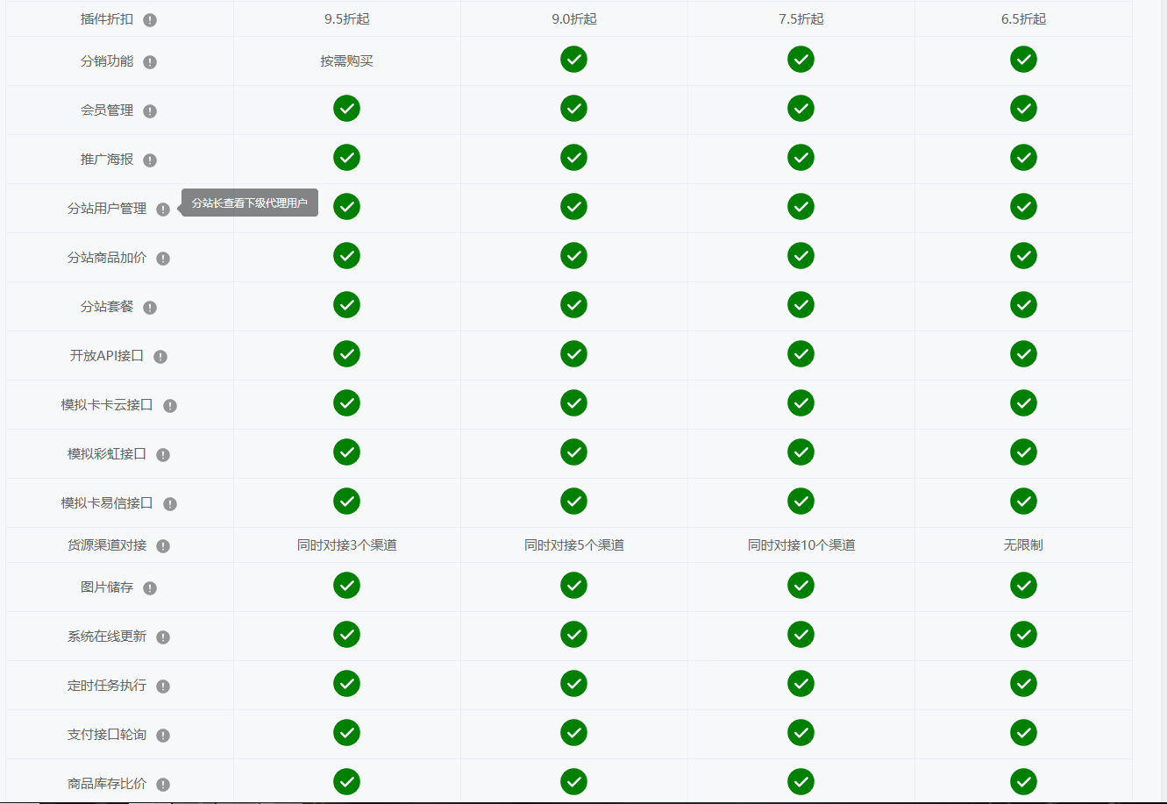The width and height of the screenshot is (1167, 804).
Task: Click the 同时对接5个渠道 cell
Action: coord(573,545)
